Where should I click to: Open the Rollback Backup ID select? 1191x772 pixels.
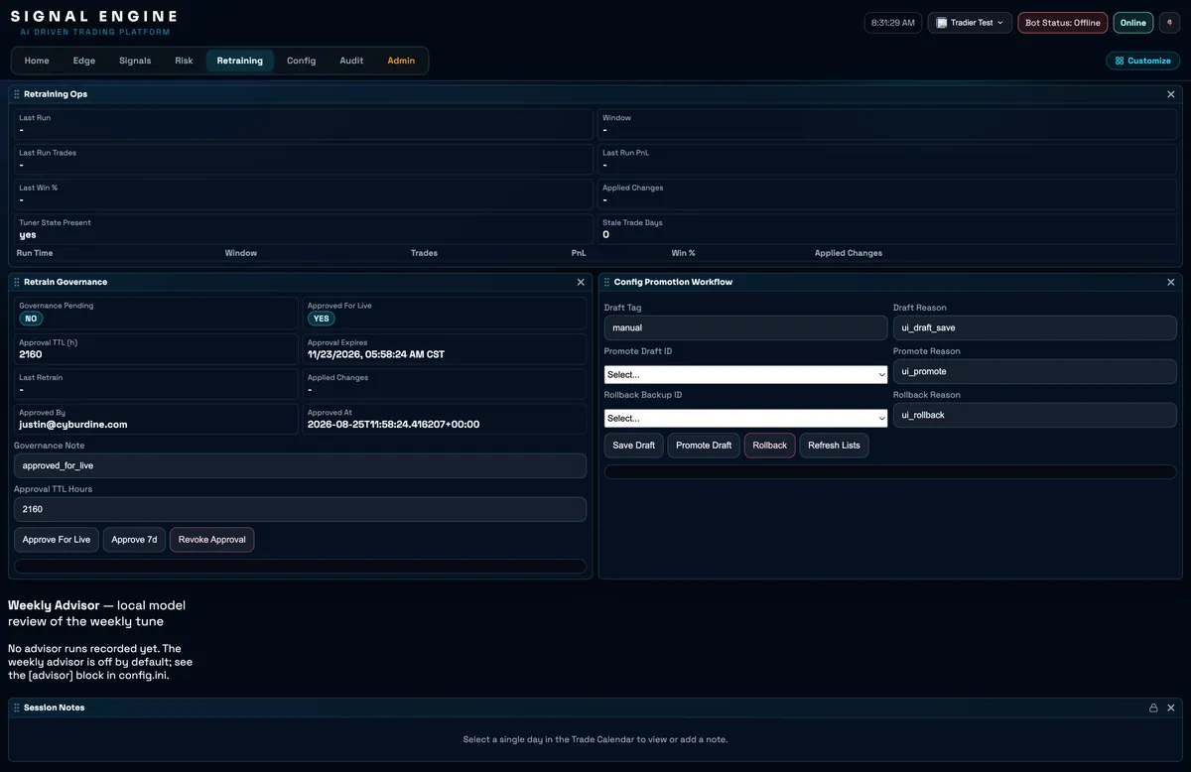(745, 418)
